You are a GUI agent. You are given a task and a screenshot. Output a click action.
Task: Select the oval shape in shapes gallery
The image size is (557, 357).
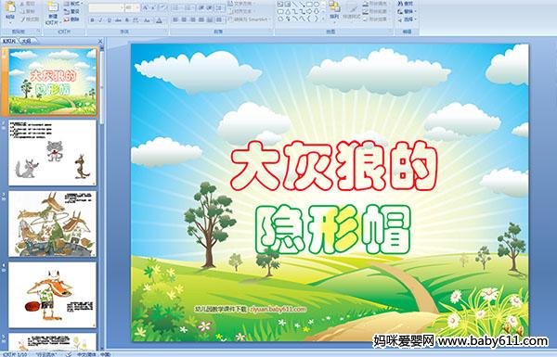317,4
